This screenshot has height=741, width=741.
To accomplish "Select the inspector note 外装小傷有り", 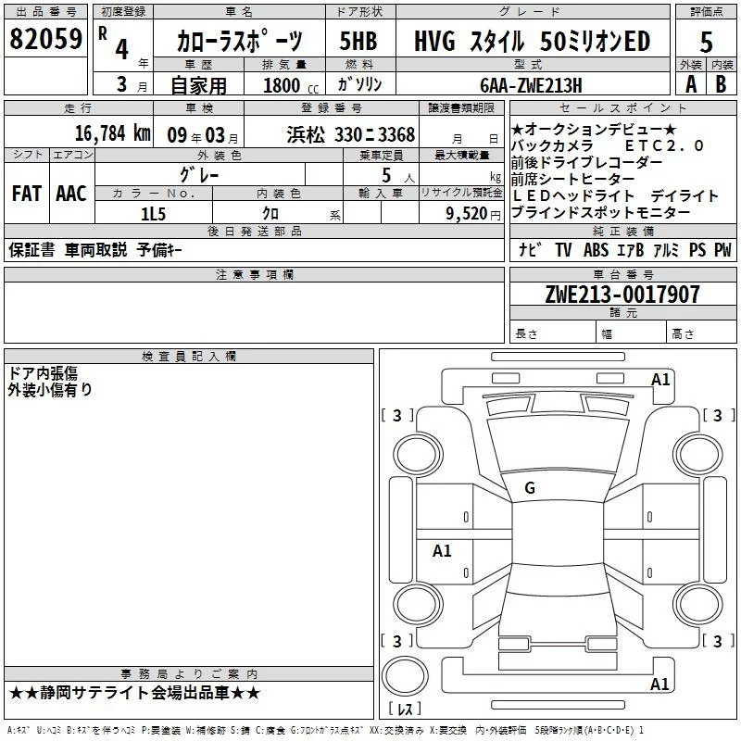I will [50, 390].
